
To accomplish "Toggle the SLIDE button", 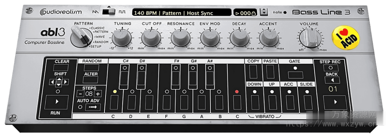I will [308, 102].
